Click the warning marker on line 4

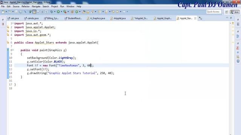click(8, 35)
